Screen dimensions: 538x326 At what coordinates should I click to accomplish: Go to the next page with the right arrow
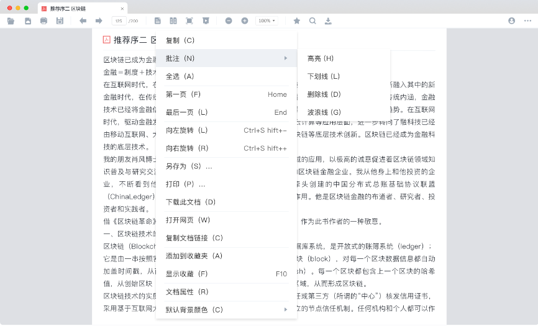pos(99,21)
